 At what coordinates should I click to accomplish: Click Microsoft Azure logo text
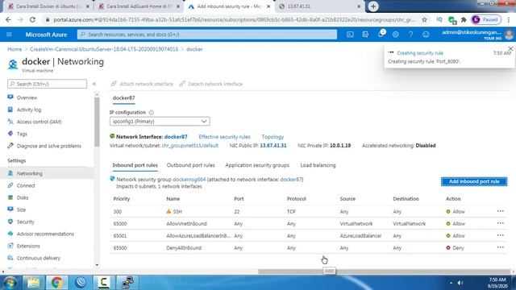(x=46, y=35)
